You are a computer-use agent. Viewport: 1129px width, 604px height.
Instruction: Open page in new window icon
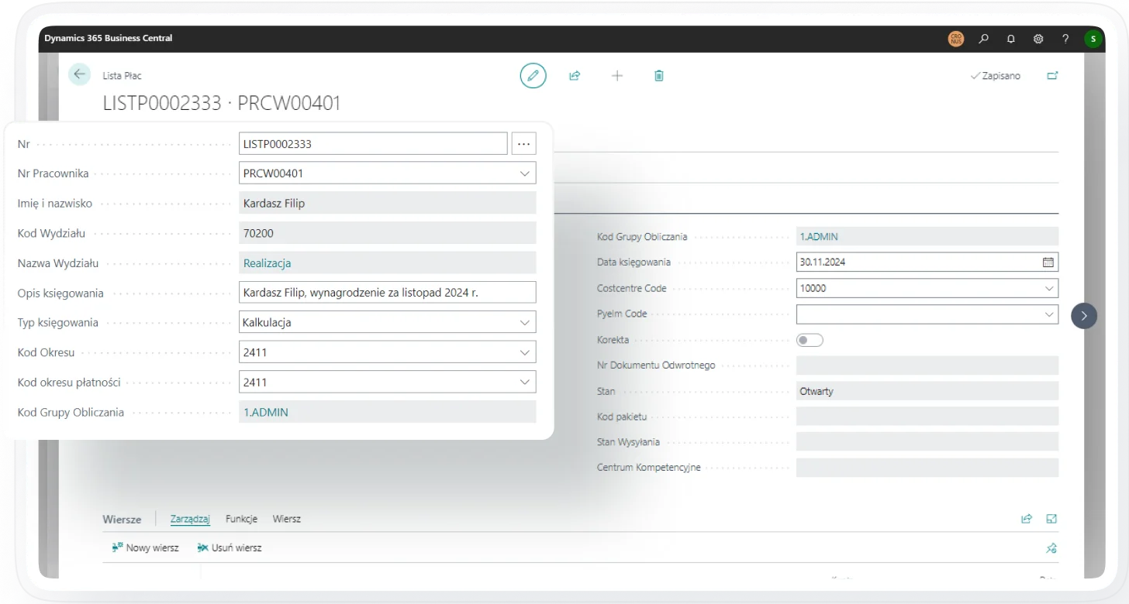pyautogui.click(x=1052, y=76)
